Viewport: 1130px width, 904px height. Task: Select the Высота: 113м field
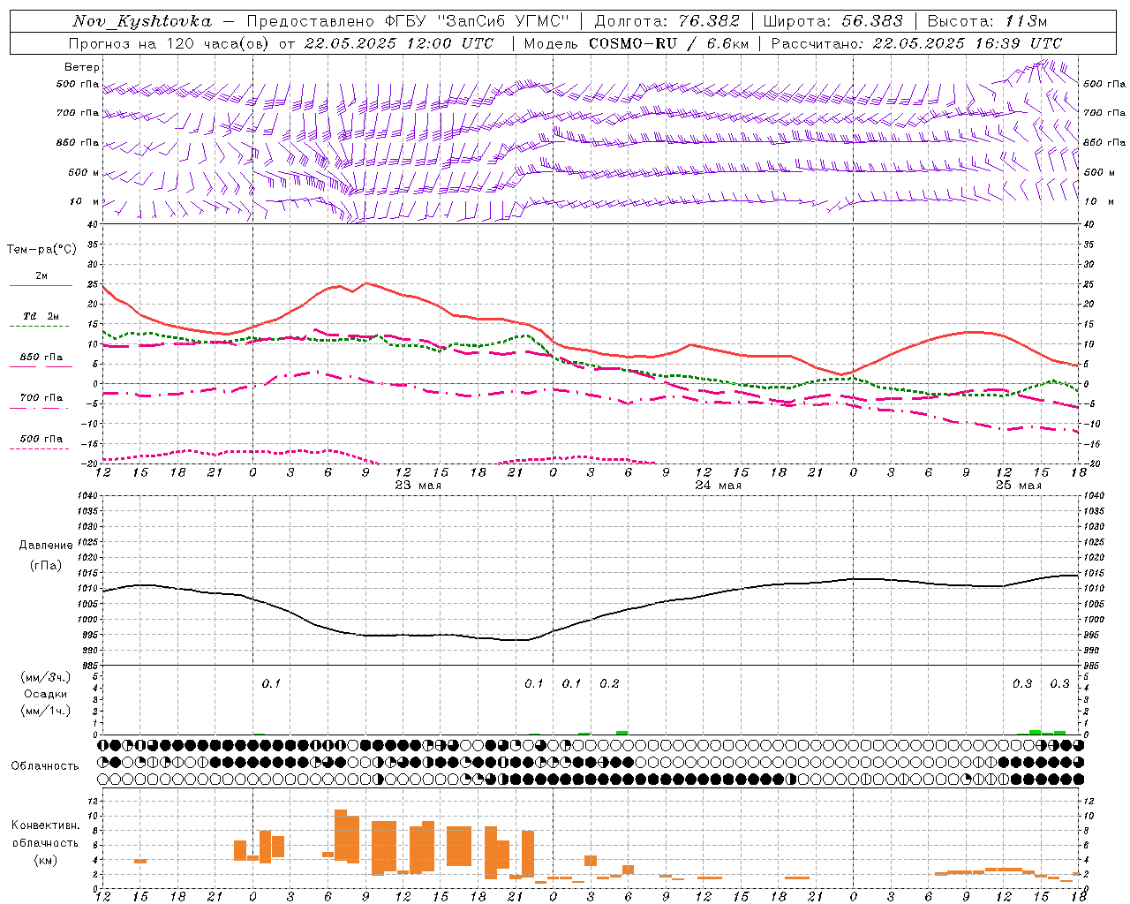point(987,21)
